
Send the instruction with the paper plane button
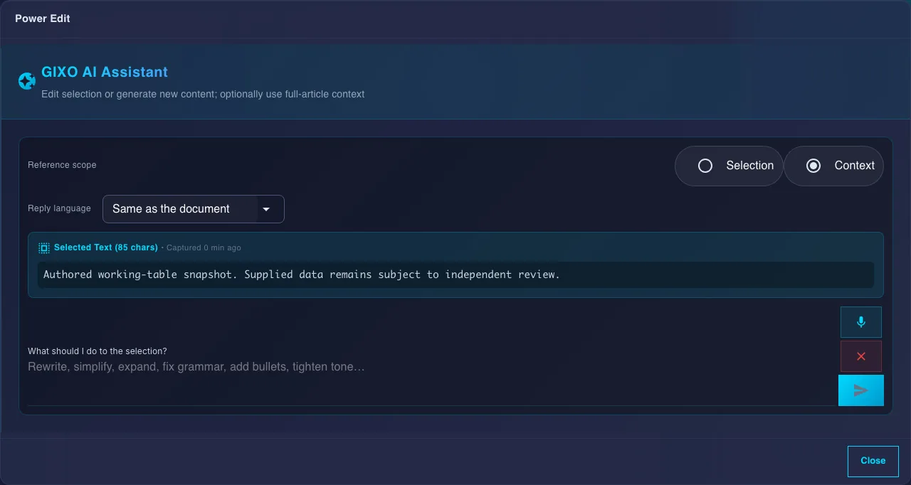[x=861, y=390]
